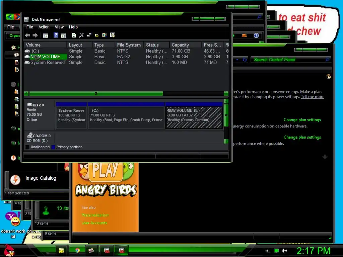Image resolution: width=343 pixels, height=257 pixels.
Task: Click the Control Panel address bar refresh icon
Action: 245,60
